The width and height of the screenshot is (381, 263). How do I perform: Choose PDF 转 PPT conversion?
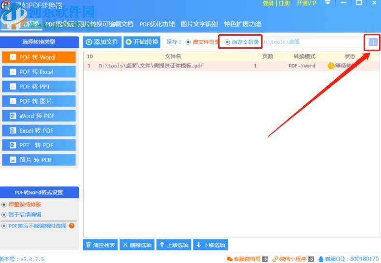point(39,86)
